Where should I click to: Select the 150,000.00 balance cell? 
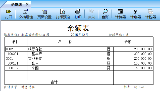[x=133, y=63]
